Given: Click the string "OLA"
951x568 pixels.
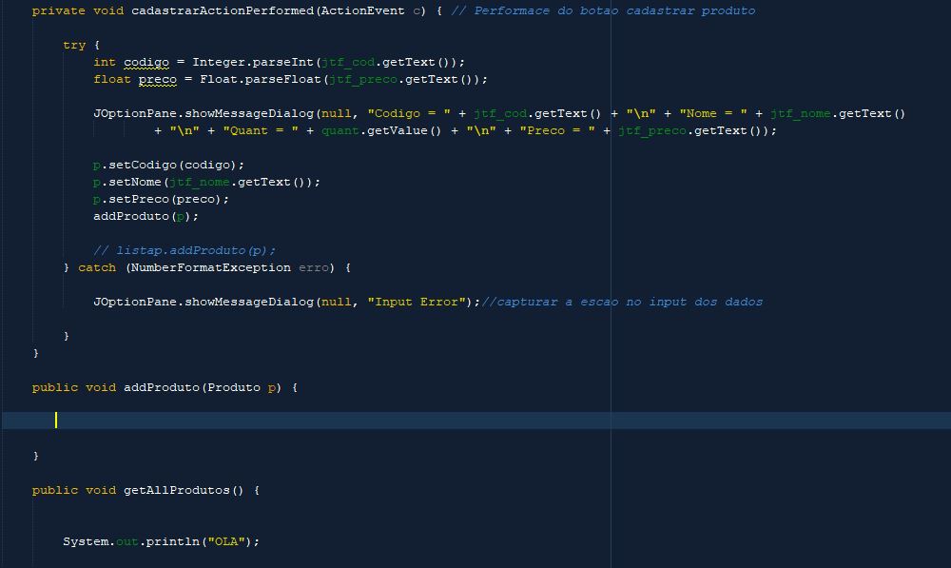Looking at the screenshot, I should [x=226, y=542].
